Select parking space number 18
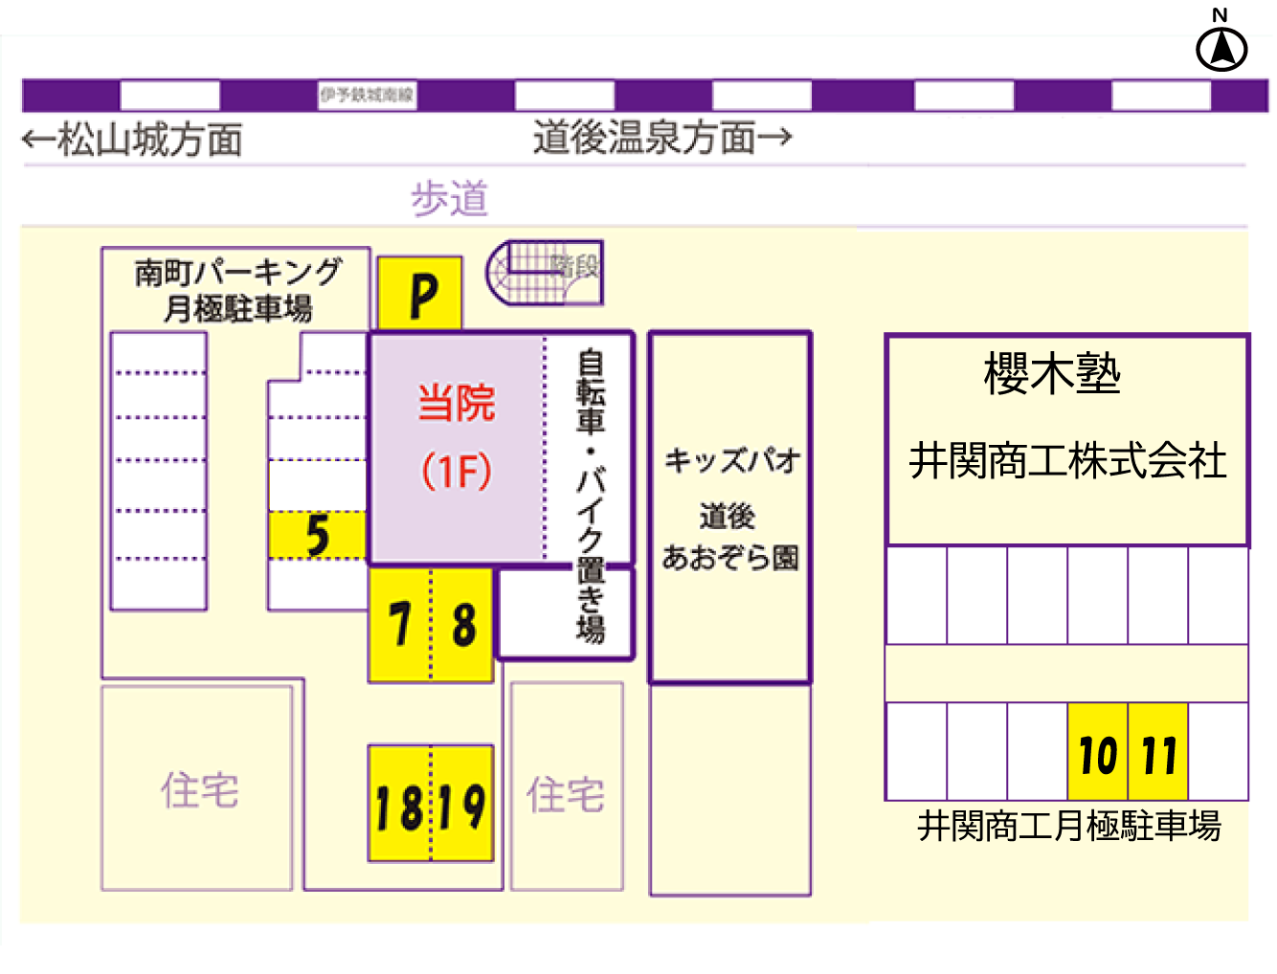This screenshot has width=1277, height=974. (399, 805)
